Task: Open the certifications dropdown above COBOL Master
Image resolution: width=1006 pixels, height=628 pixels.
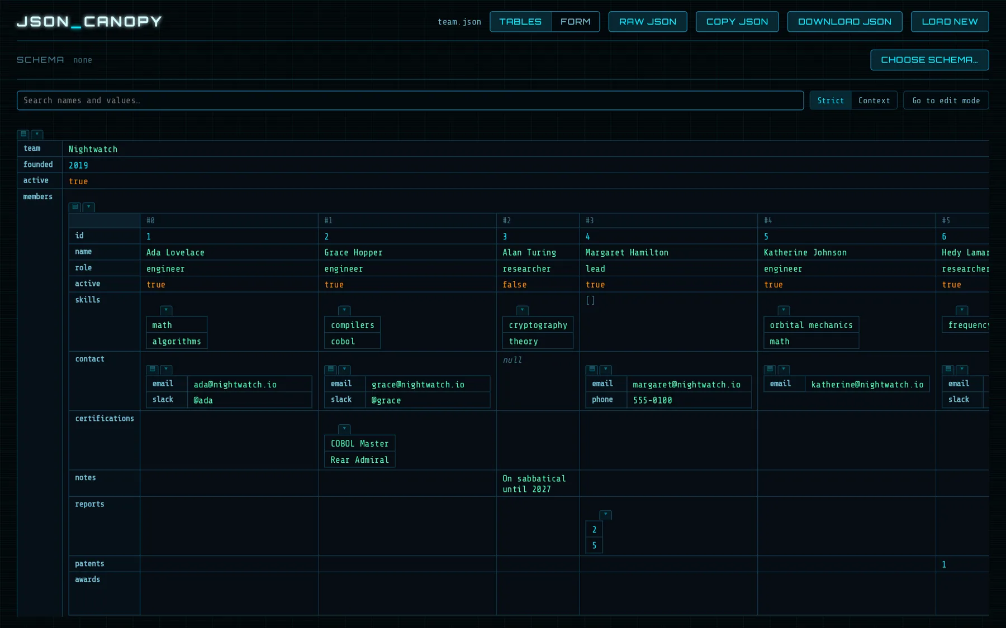Action: click(344, 429)
